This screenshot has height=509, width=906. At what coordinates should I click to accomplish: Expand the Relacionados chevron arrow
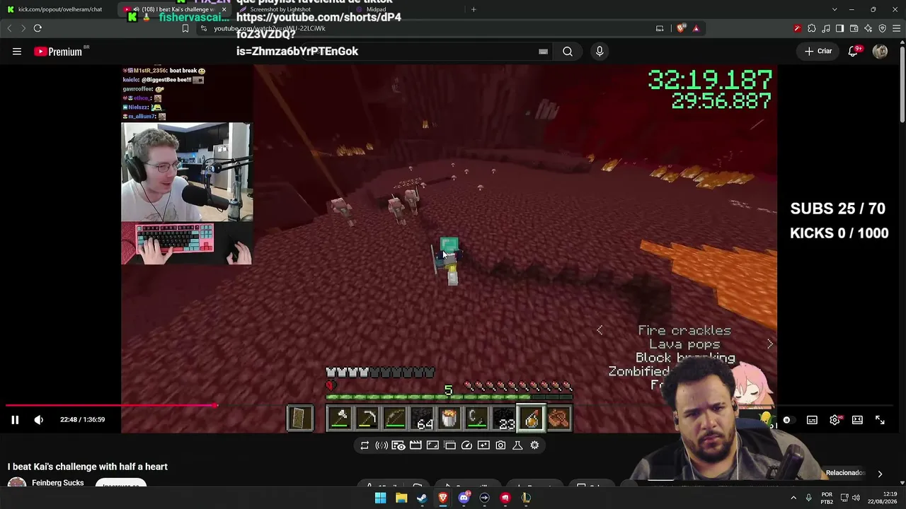[x=880, y=474]
